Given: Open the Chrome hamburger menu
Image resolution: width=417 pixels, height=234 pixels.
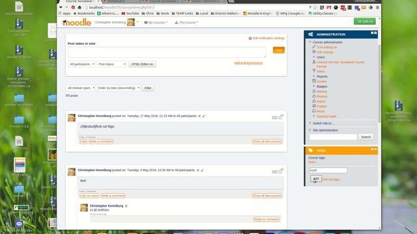Looking at the screenshot, I should pos(377,7).
